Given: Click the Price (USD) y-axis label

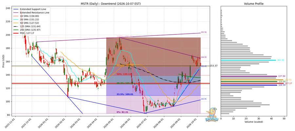Looking at the screenshot, I should tap(4, 61).
